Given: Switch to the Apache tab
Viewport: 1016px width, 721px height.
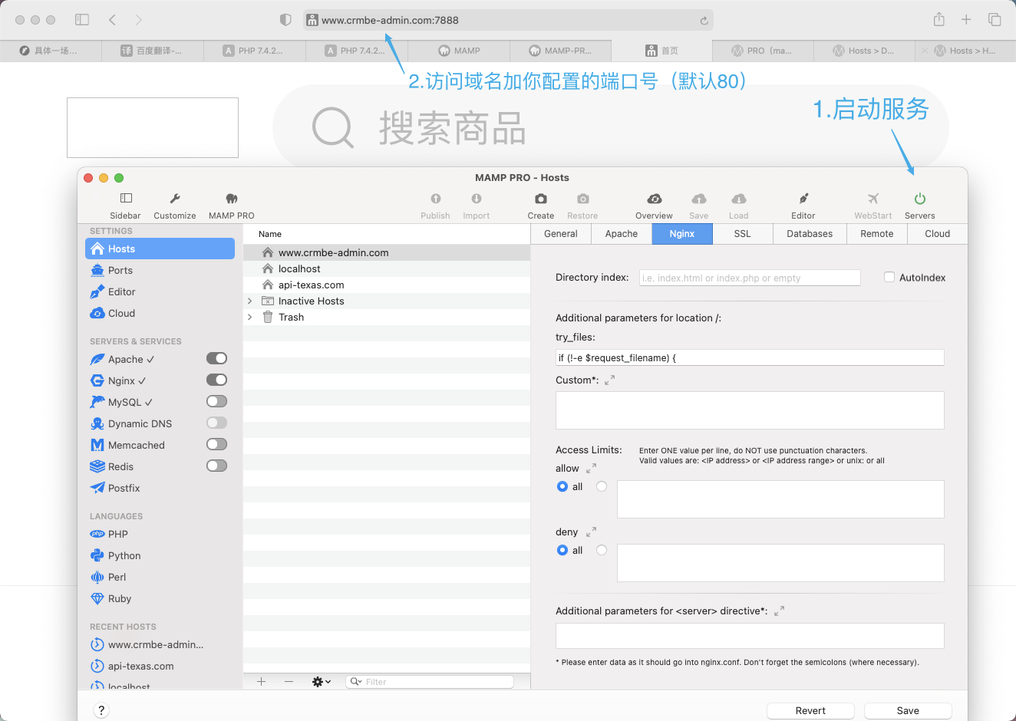Looking at the screenshot, I should [x=622, y=234].
